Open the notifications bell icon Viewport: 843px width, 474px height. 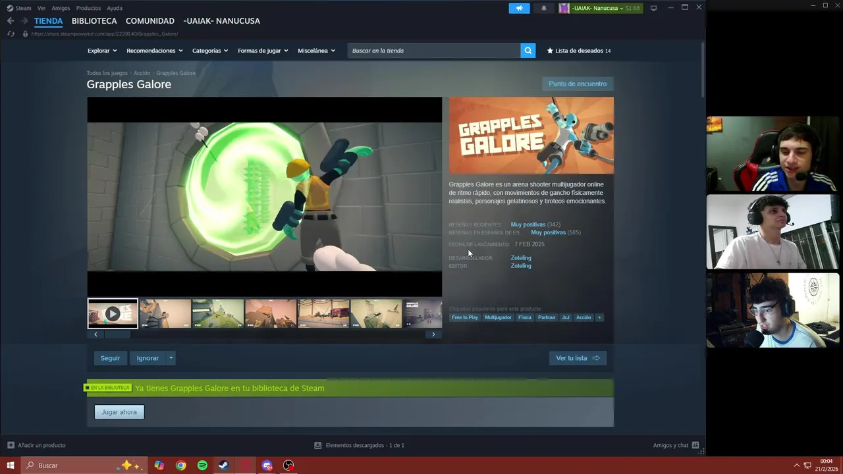pos(544,8)
